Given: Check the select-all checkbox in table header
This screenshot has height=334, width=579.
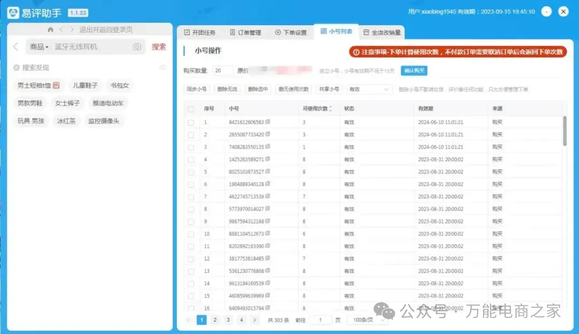Looking at the screenshot, I should tap(191, 109).
